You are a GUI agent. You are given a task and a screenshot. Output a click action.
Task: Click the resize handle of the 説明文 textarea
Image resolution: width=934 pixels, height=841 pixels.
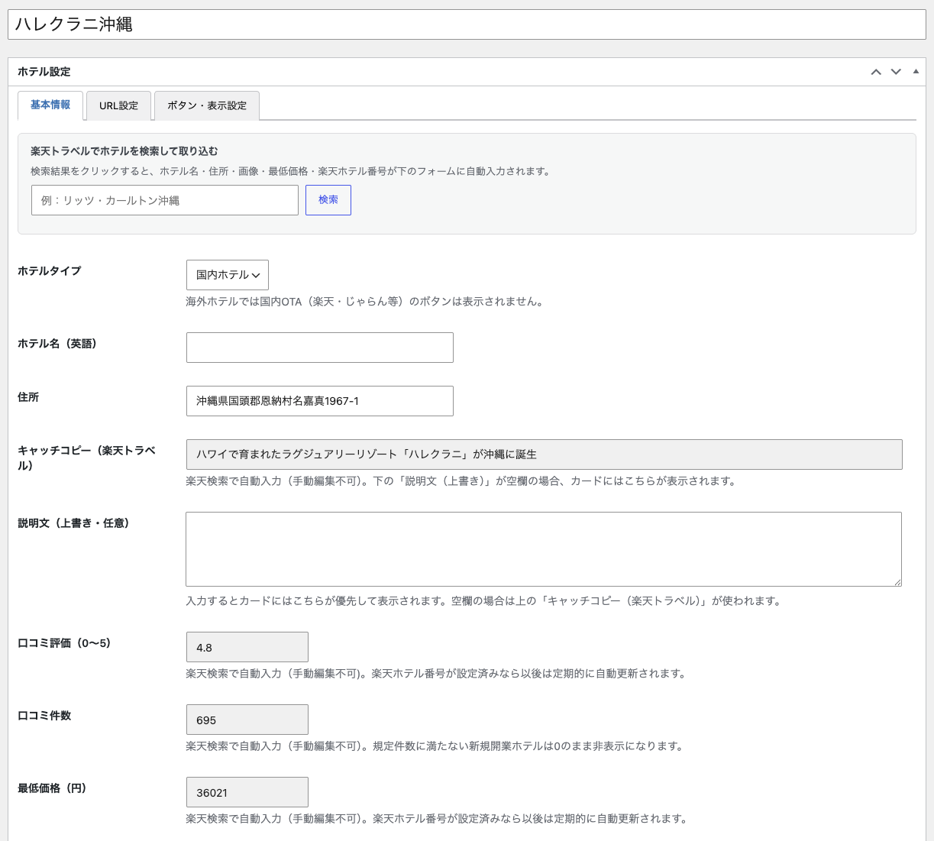(897, 581)
